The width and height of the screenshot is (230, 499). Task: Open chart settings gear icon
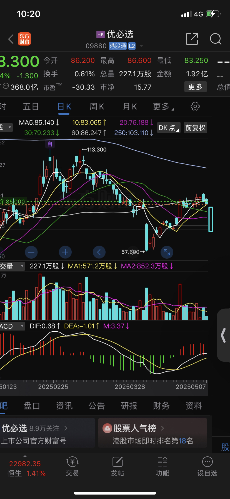[x=195, y=106]
